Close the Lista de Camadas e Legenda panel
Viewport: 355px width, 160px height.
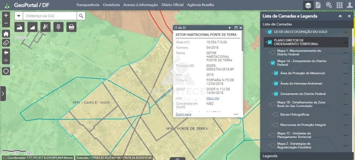coord(349,16)
